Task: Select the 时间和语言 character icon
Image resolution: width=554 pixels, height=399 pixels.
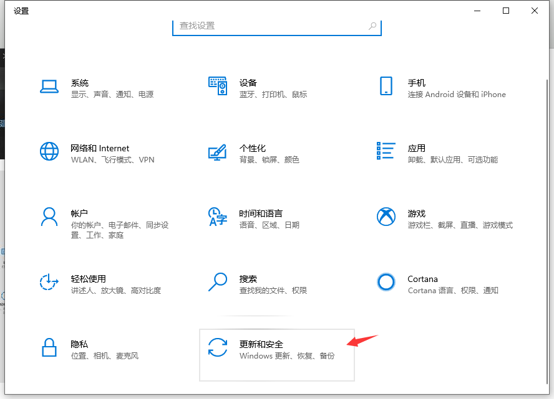Action: click(x=218, y=218)
